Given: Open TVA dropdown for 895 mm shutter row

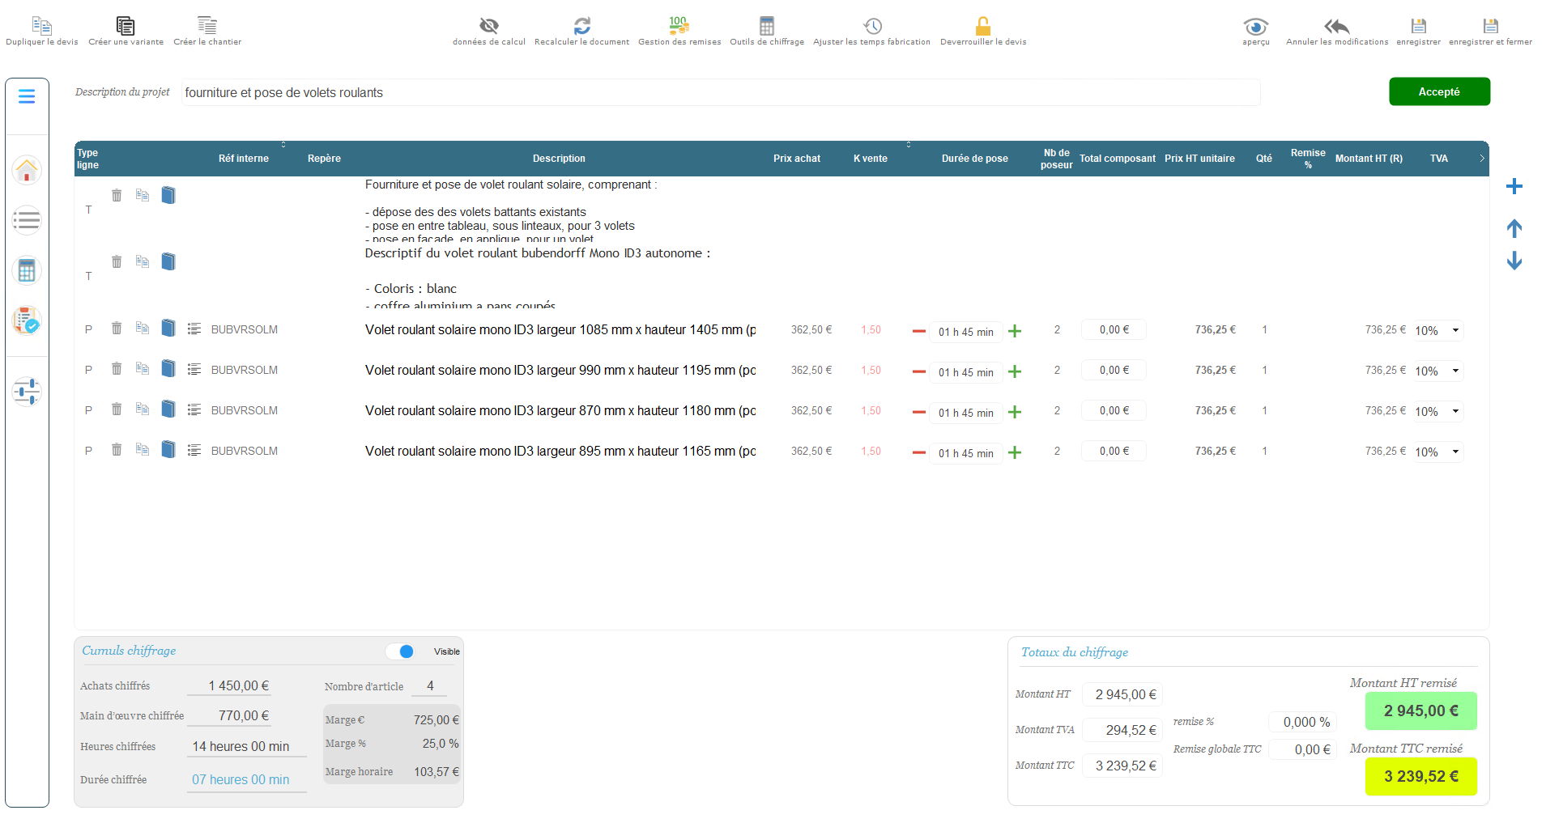Looking at the screenshot, I should [1438, 452].
